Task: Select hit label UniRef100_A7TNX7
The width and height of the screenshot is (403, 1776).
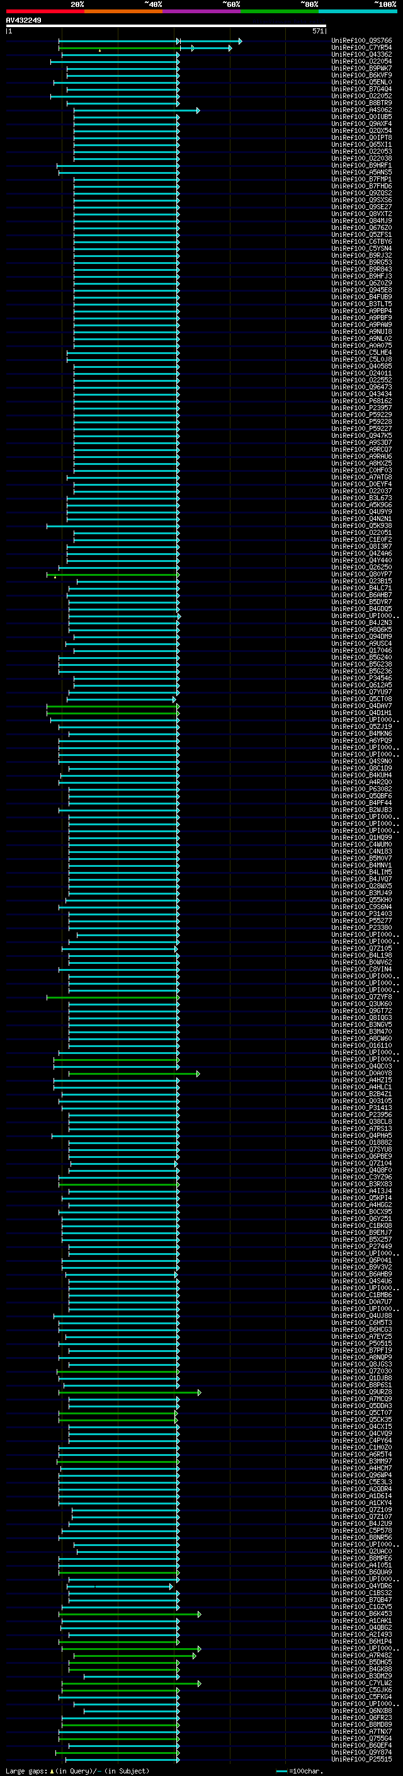Action: tap(361, 1731)
